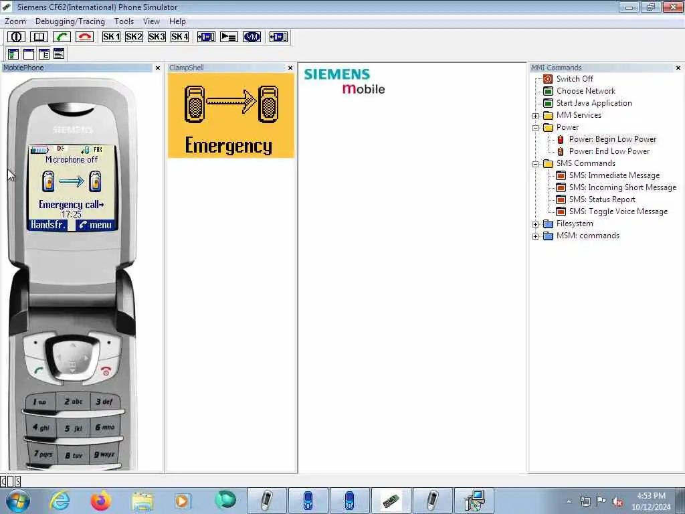Click the tree-view window icon in second toolbar
Image resolution: width=685 pixels, height=514 pixels.
tap(43, 54)
